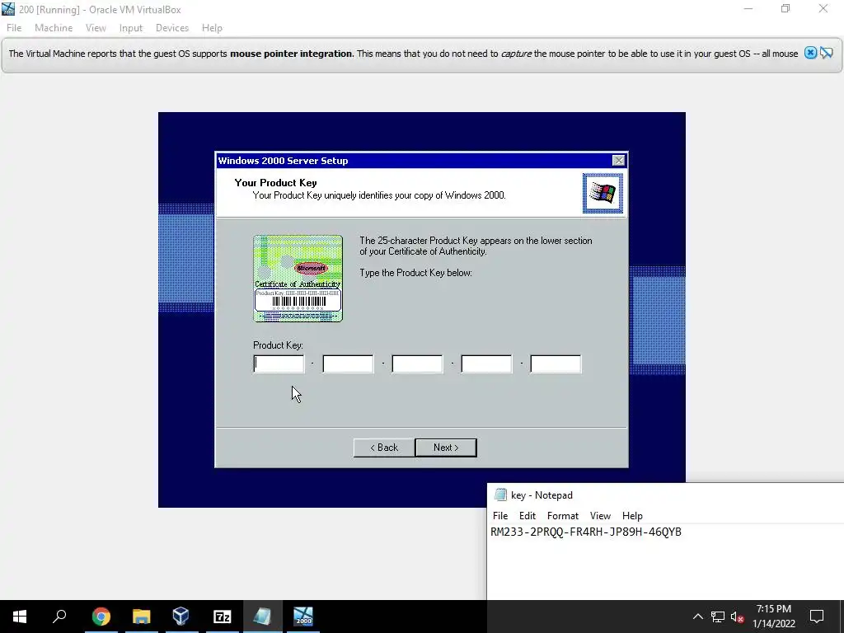Focus the third Product Key field
The width and height of the screenshot is (844, 633).
click(x=417, y=363)
